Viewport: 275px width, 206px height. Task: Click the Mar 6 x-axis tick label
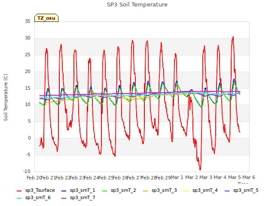(249, 177)
